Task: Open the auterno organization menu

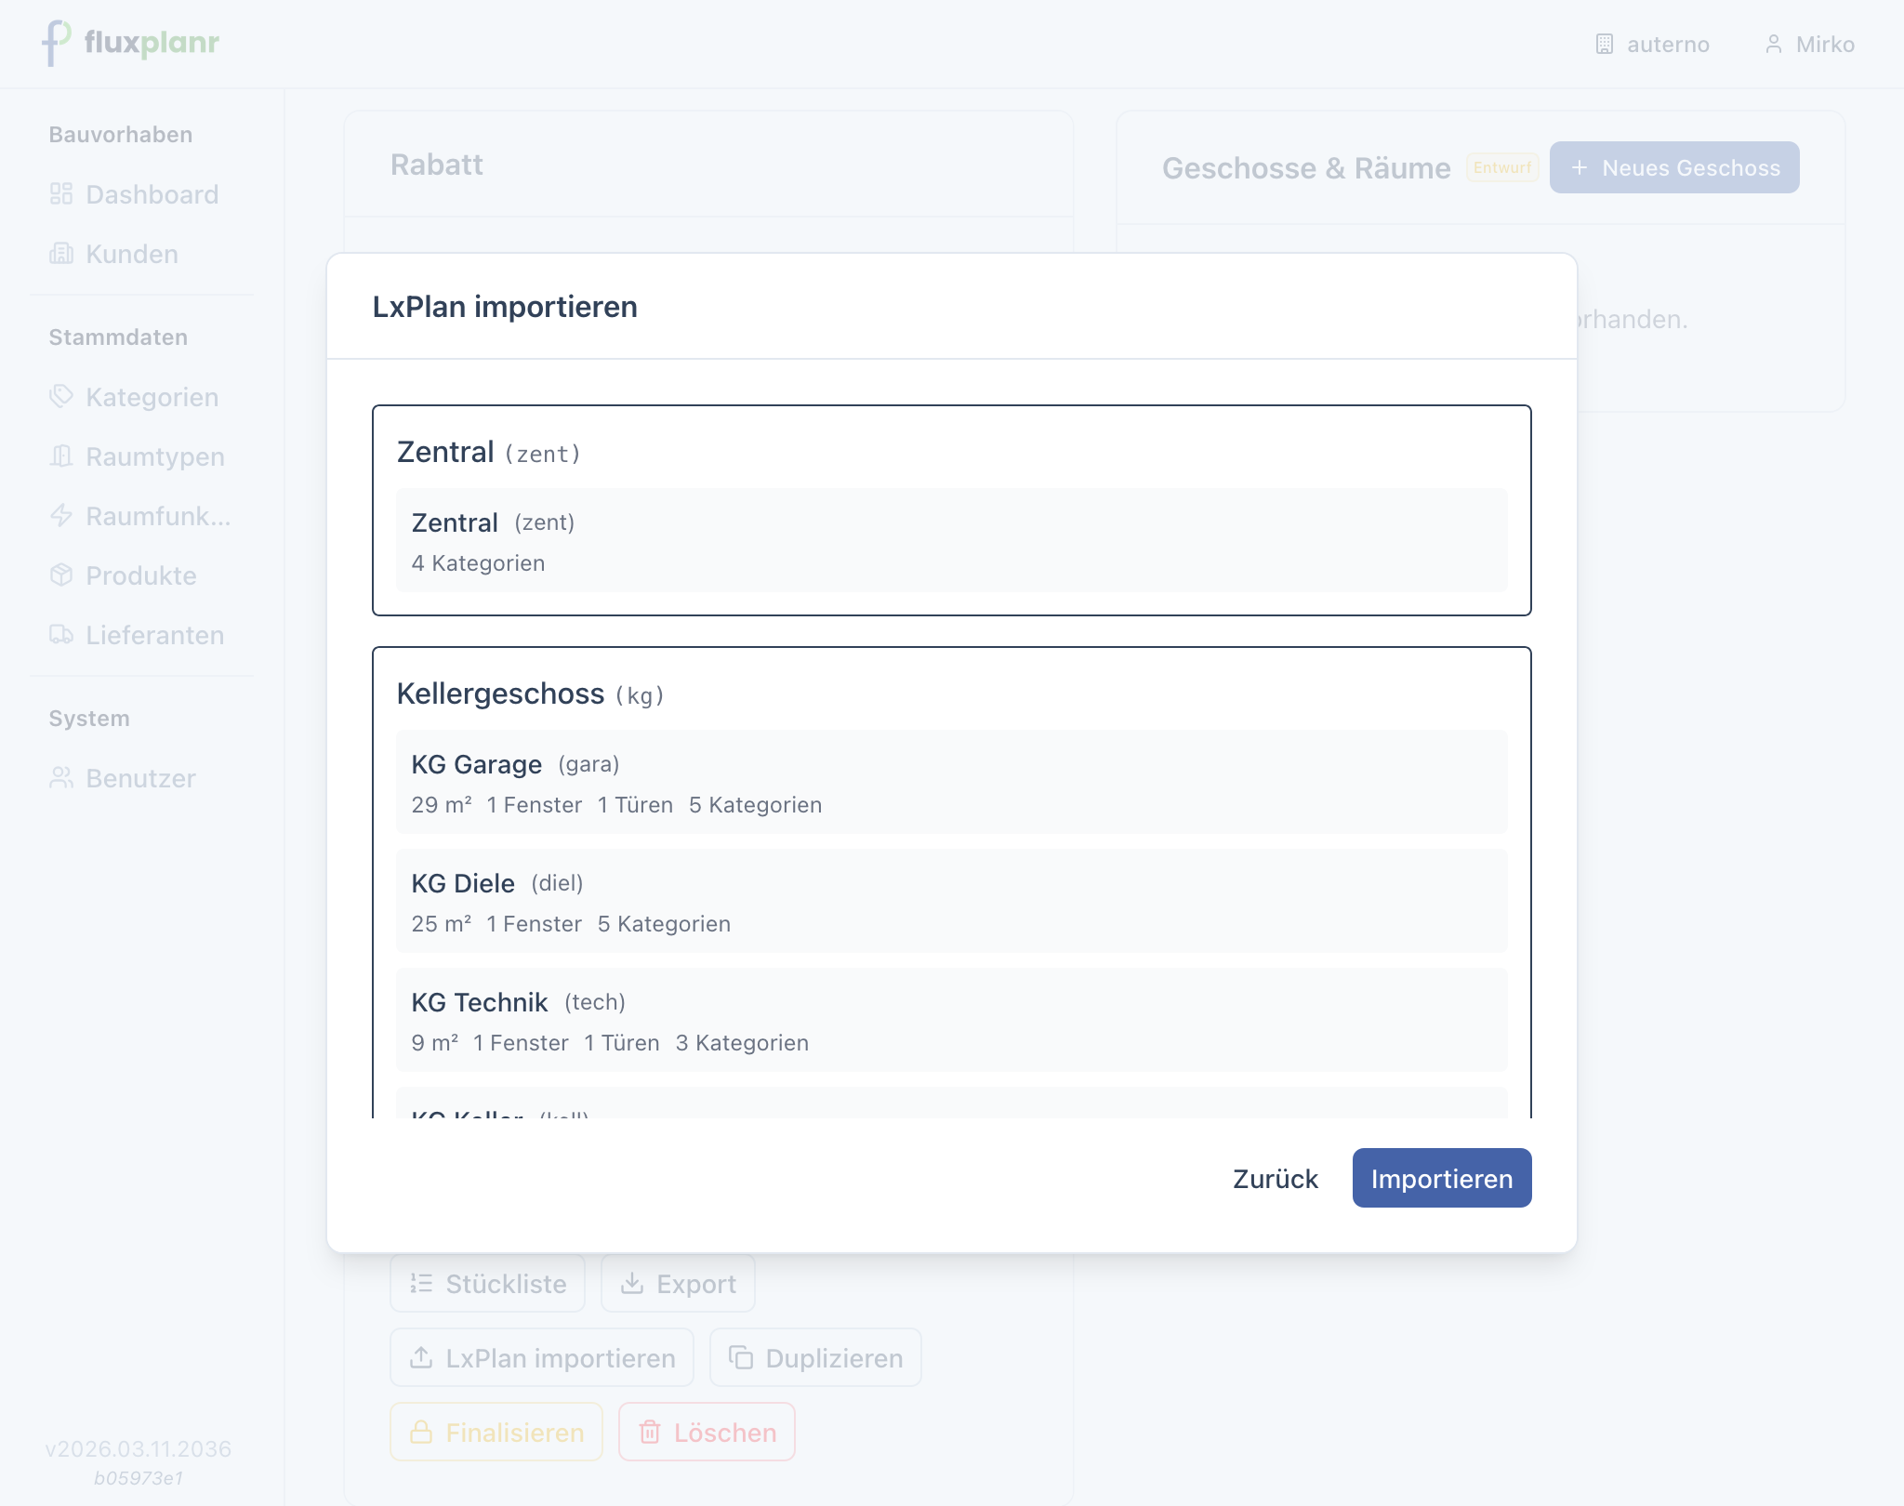Action: coord(1652,45)
